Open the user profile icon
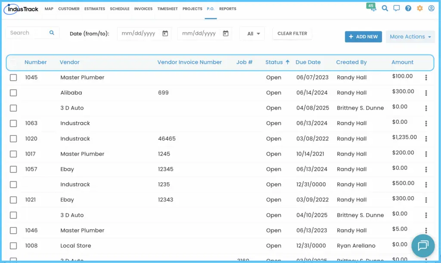The height and width of the screenshot is (263, 441). pyautogui.click(x=431, y=8)
